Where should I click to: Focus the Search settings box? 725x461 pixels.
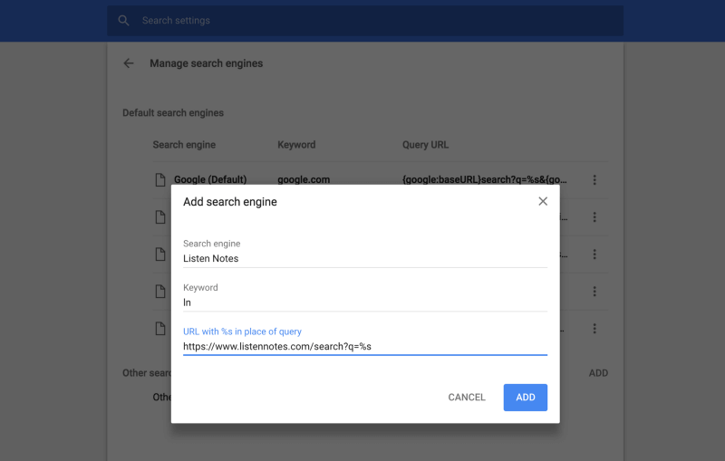(365, 20)
